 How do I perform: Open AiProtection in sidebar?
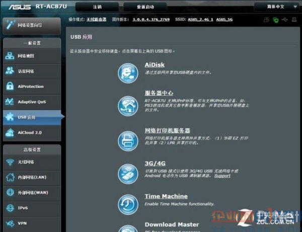point(32,86)
